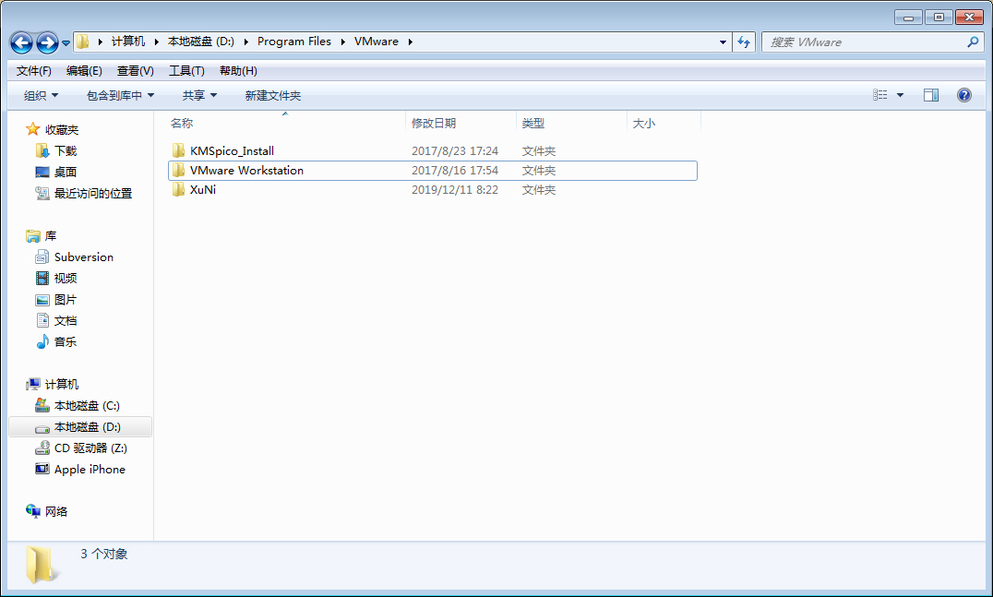Open the 查看(V) menu

click(x=135, y=70)
